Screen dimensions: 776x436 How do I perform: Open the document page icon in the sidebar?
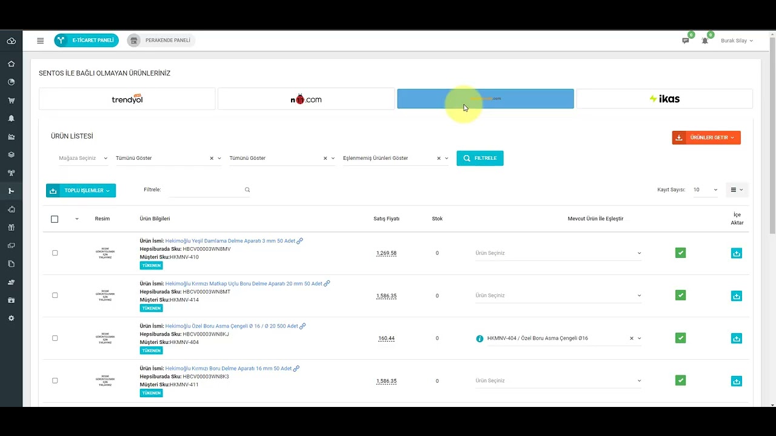(x=11, y=264)
